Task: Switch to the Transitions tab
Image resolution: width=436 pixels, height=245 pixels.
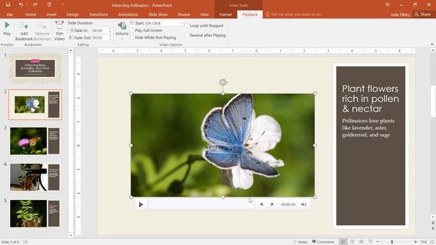Action: pos(98,14)
